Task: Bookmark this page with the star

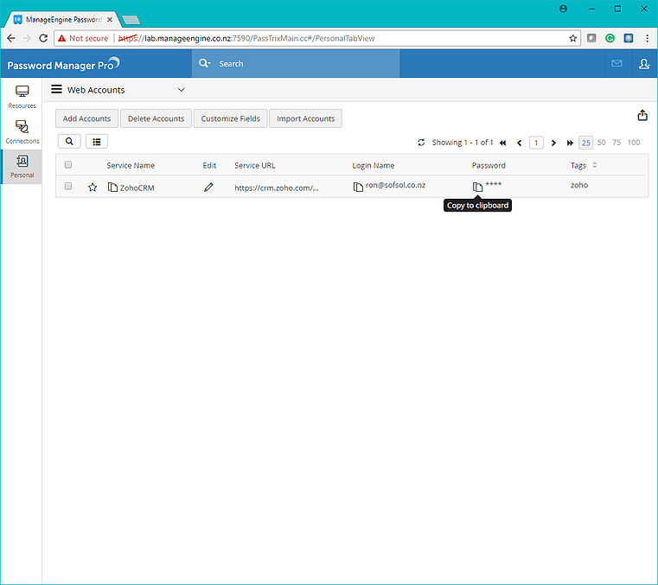Action: pyautogui.click(x=572, y=38)
